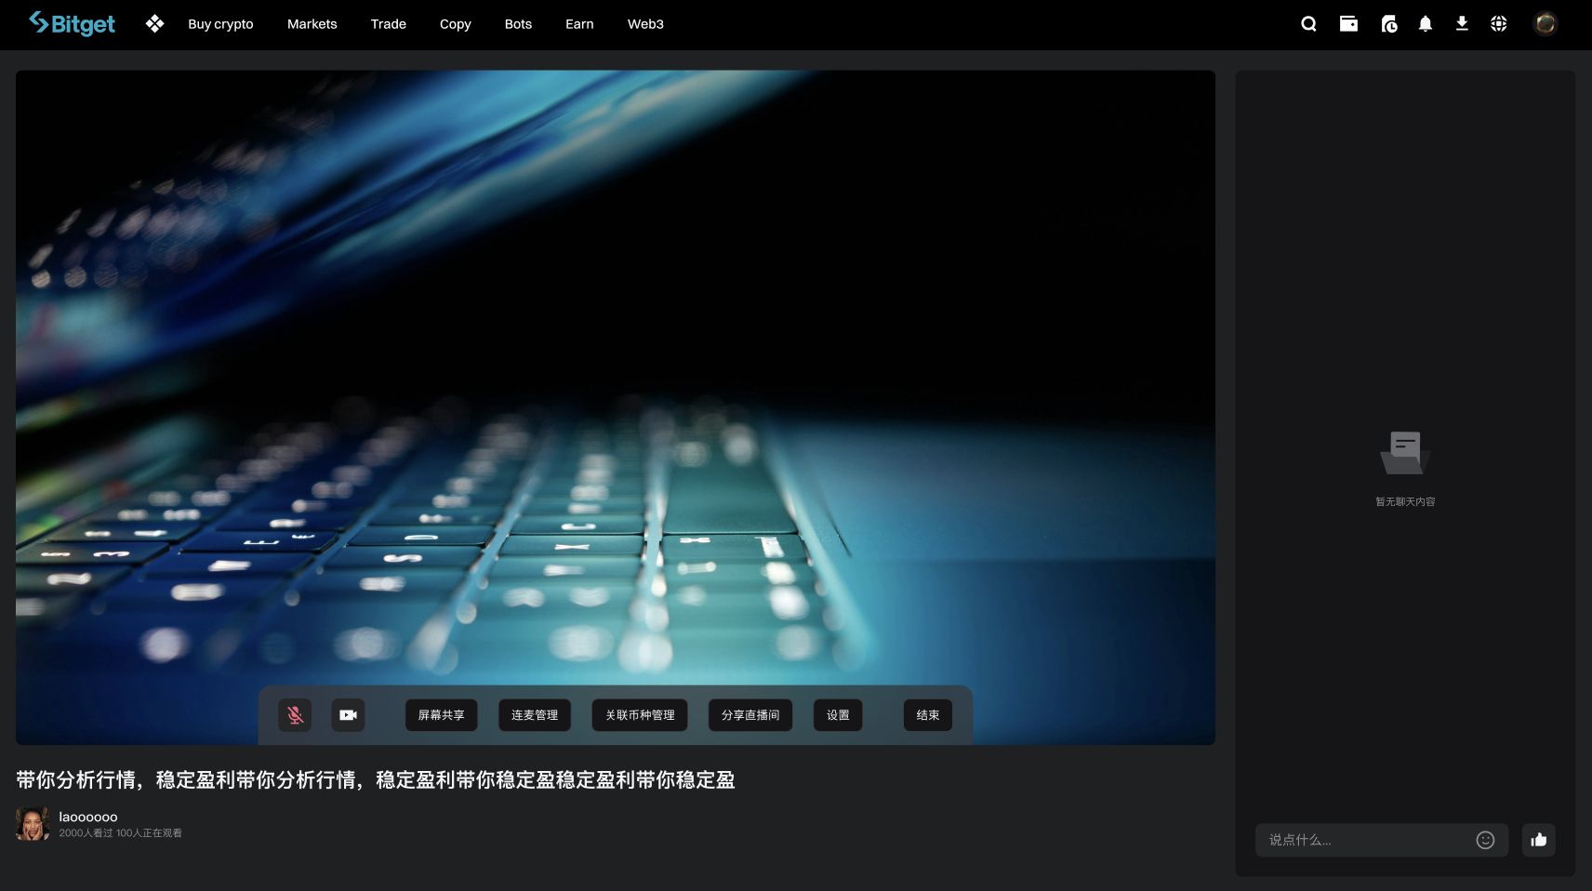Click the 关联币种管理 button
The image size is (1592, 891).
pos(640,715)
